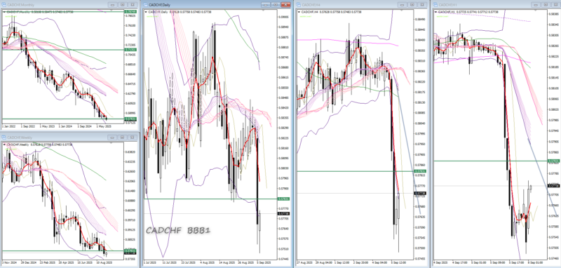This screenshot has width=561, height=268.
Task: Click the '1 Jan 2022' date on Monthly time axis
Action: [x=8, y=126]
